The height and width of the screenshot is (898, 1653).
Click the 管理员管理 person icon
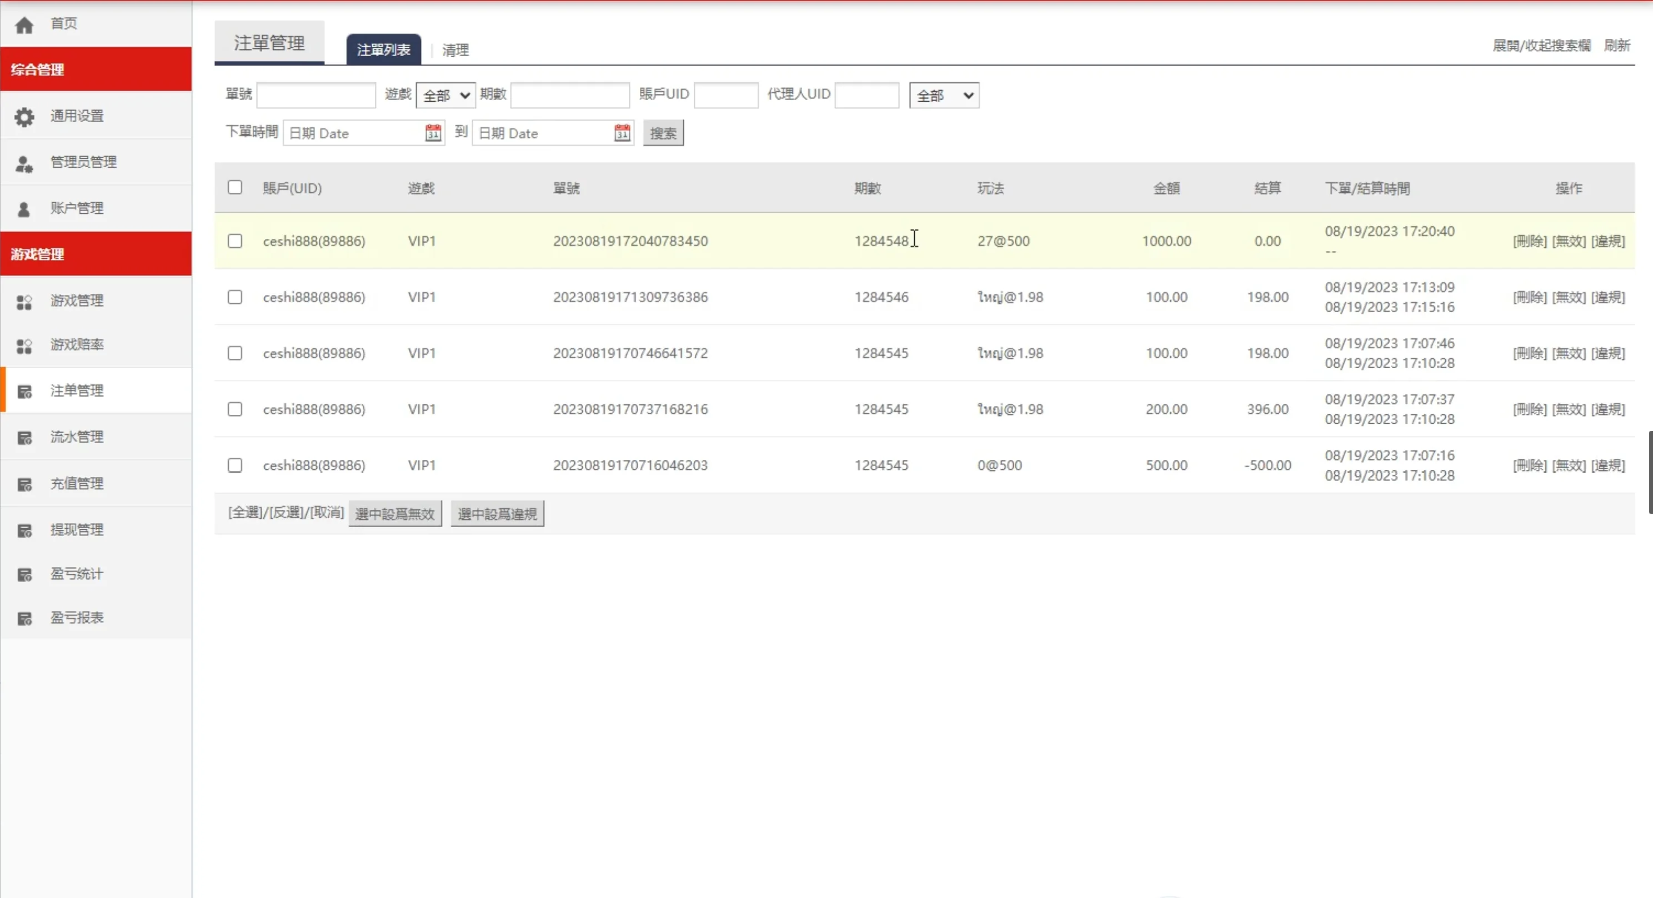pyautogui.click(x=24, y=164)
